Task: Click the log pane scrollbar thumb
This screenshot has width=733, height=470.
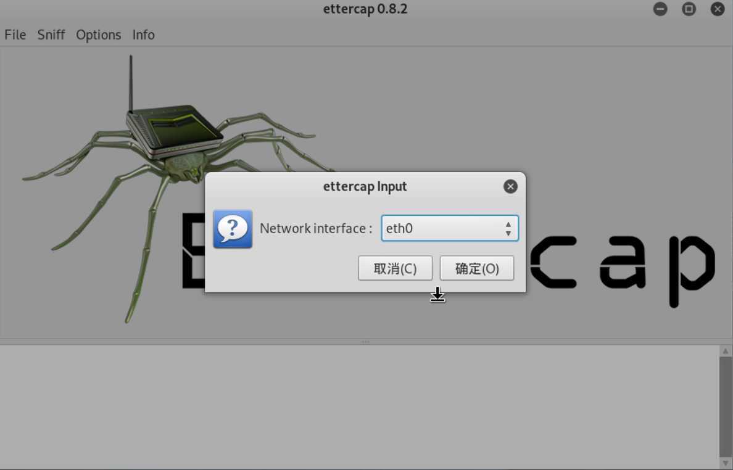Action: [x=725, y=406]
